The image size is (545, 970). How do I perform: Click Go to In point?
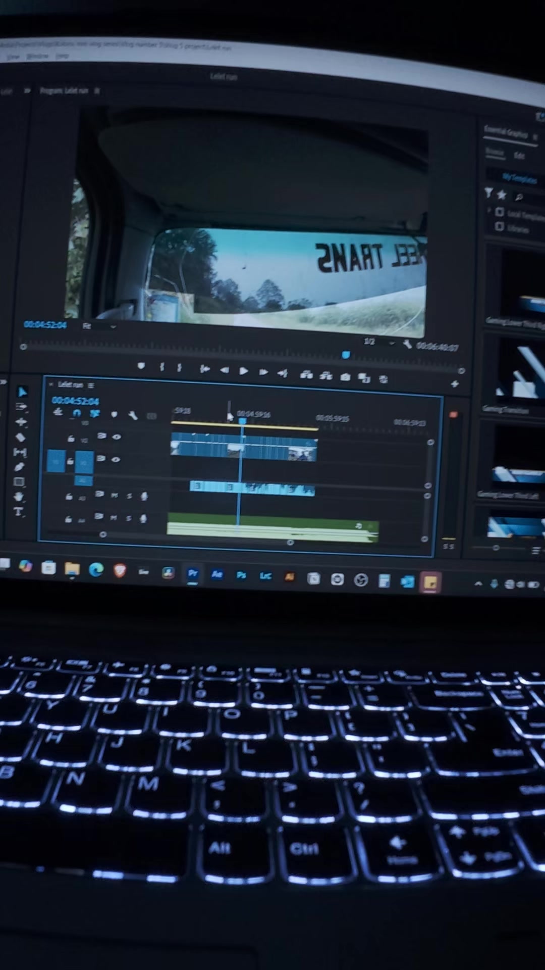click(204, 369)
